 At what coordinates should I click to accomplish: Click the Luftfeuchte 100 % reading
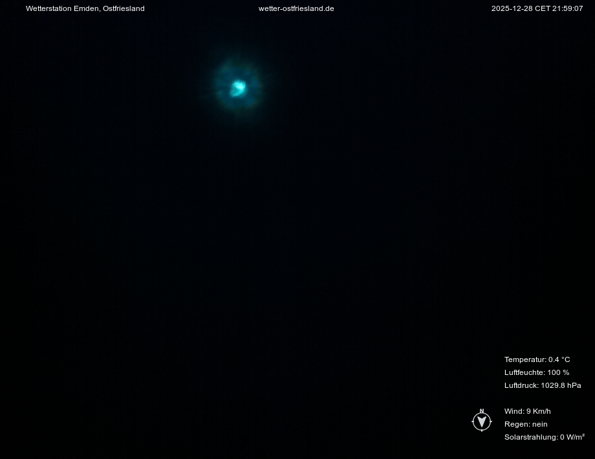(x=537, y=372)
